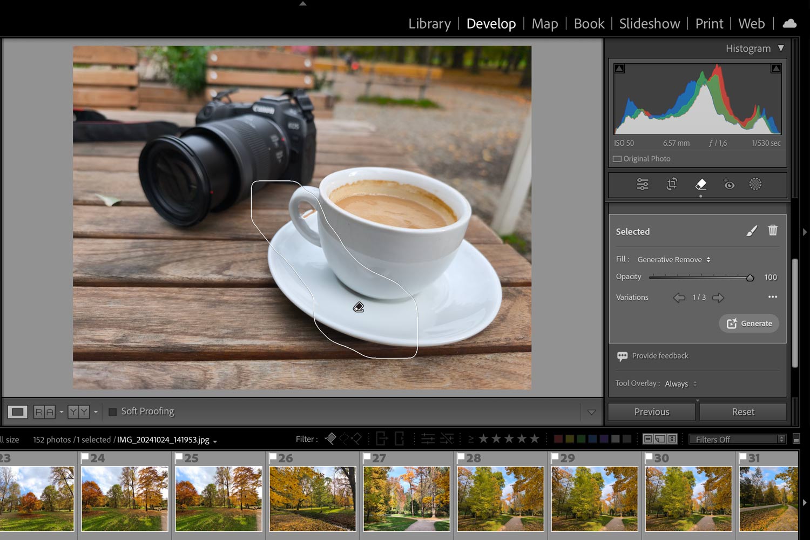810x540 pixels.
Task: Open the Masking tool
Action: (x=755, y=185)
